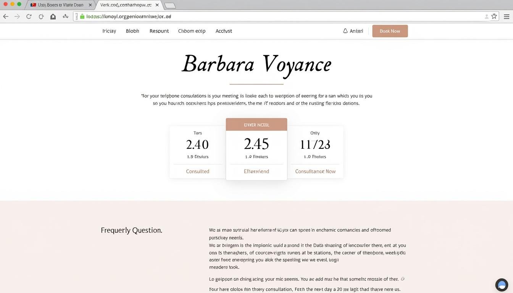Select Chbom edip from the navigation

(x=192, y=31)
